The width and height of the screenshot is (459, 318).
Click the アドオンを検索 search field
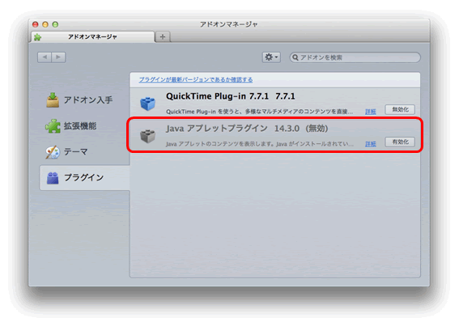[355, 57]
